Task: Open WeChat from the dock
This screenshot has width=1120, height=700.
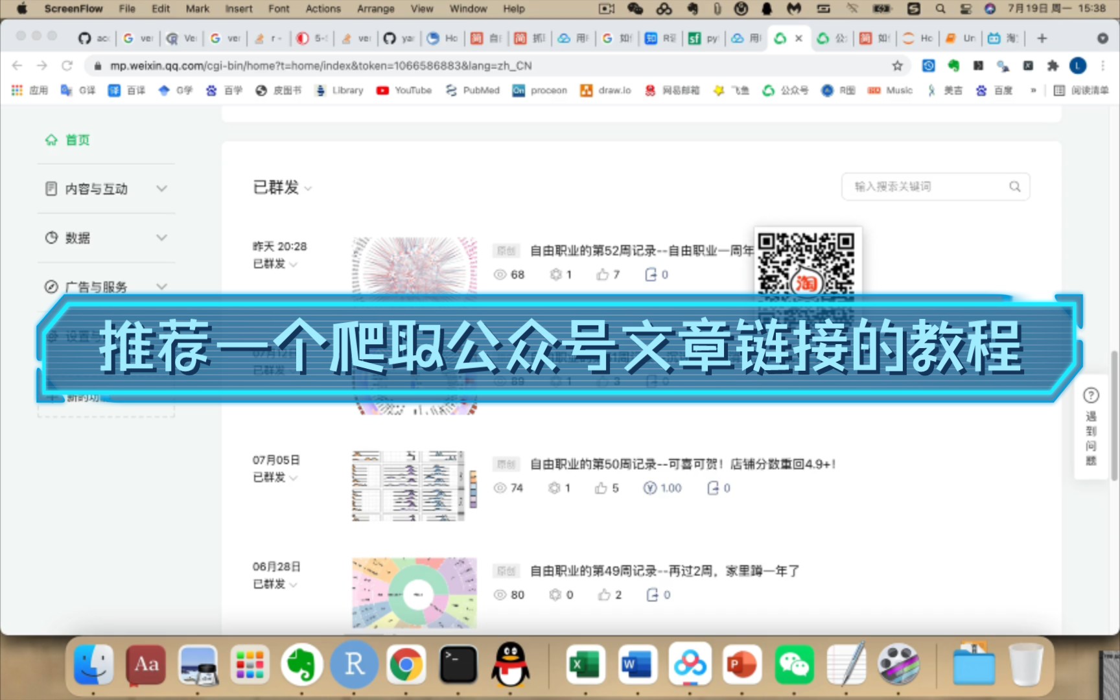Action: pyautogui.click(x=794, y=664)
